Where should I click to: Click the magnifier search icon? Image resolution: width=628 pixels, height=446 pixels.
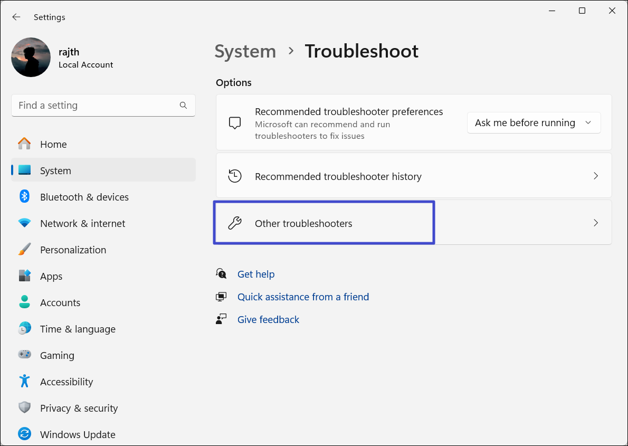coord(183,106)
